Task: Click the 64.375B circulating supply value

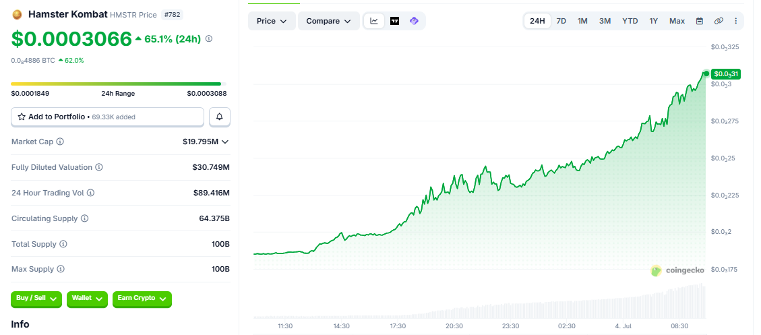Action: click(x=214, y=218)
